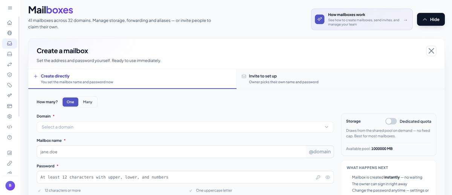Open the chain link icon in the sidebar
The width and height of the screenshot is (452, 195).
[x=10, y=163]
